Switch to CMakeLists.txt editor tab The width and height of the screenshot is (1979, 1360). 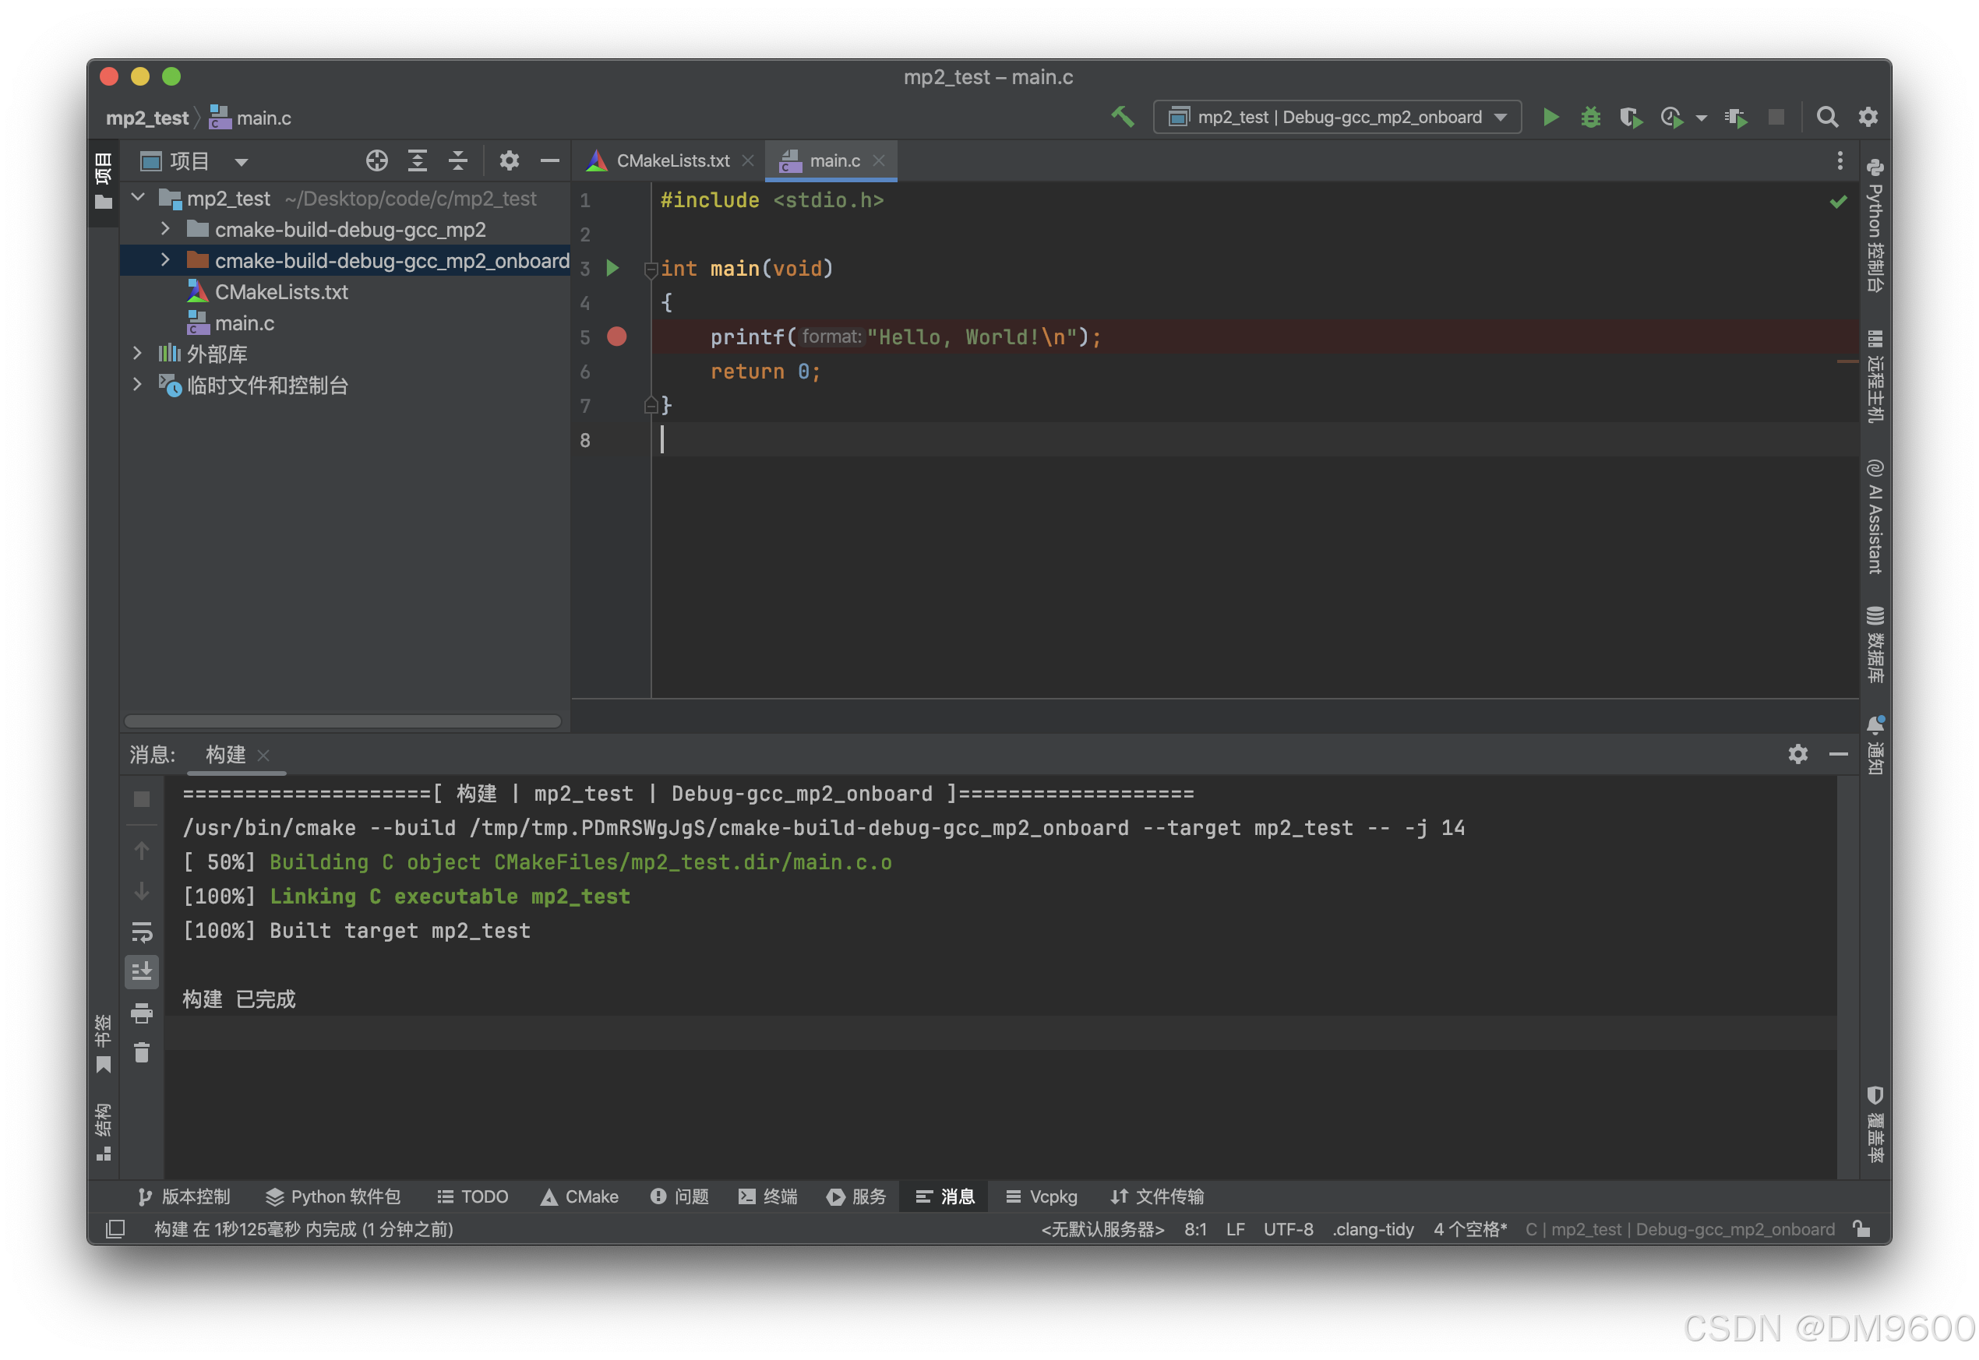pos(672,160)
